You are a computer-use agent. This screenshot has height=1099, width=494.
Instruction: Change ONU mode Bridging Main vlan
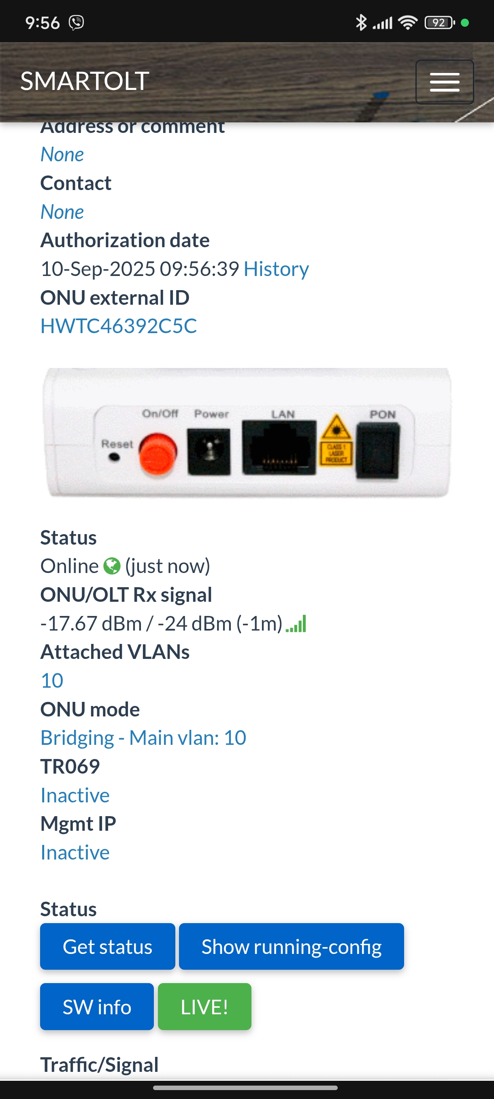tap(143, 738)
